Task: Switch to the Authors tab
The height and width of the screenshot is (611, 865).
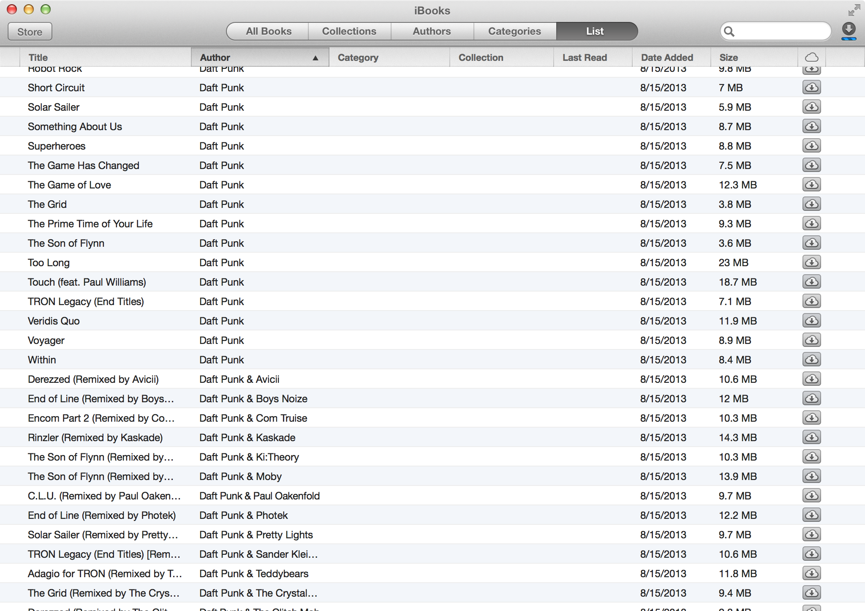Action: tap(432, 31)
